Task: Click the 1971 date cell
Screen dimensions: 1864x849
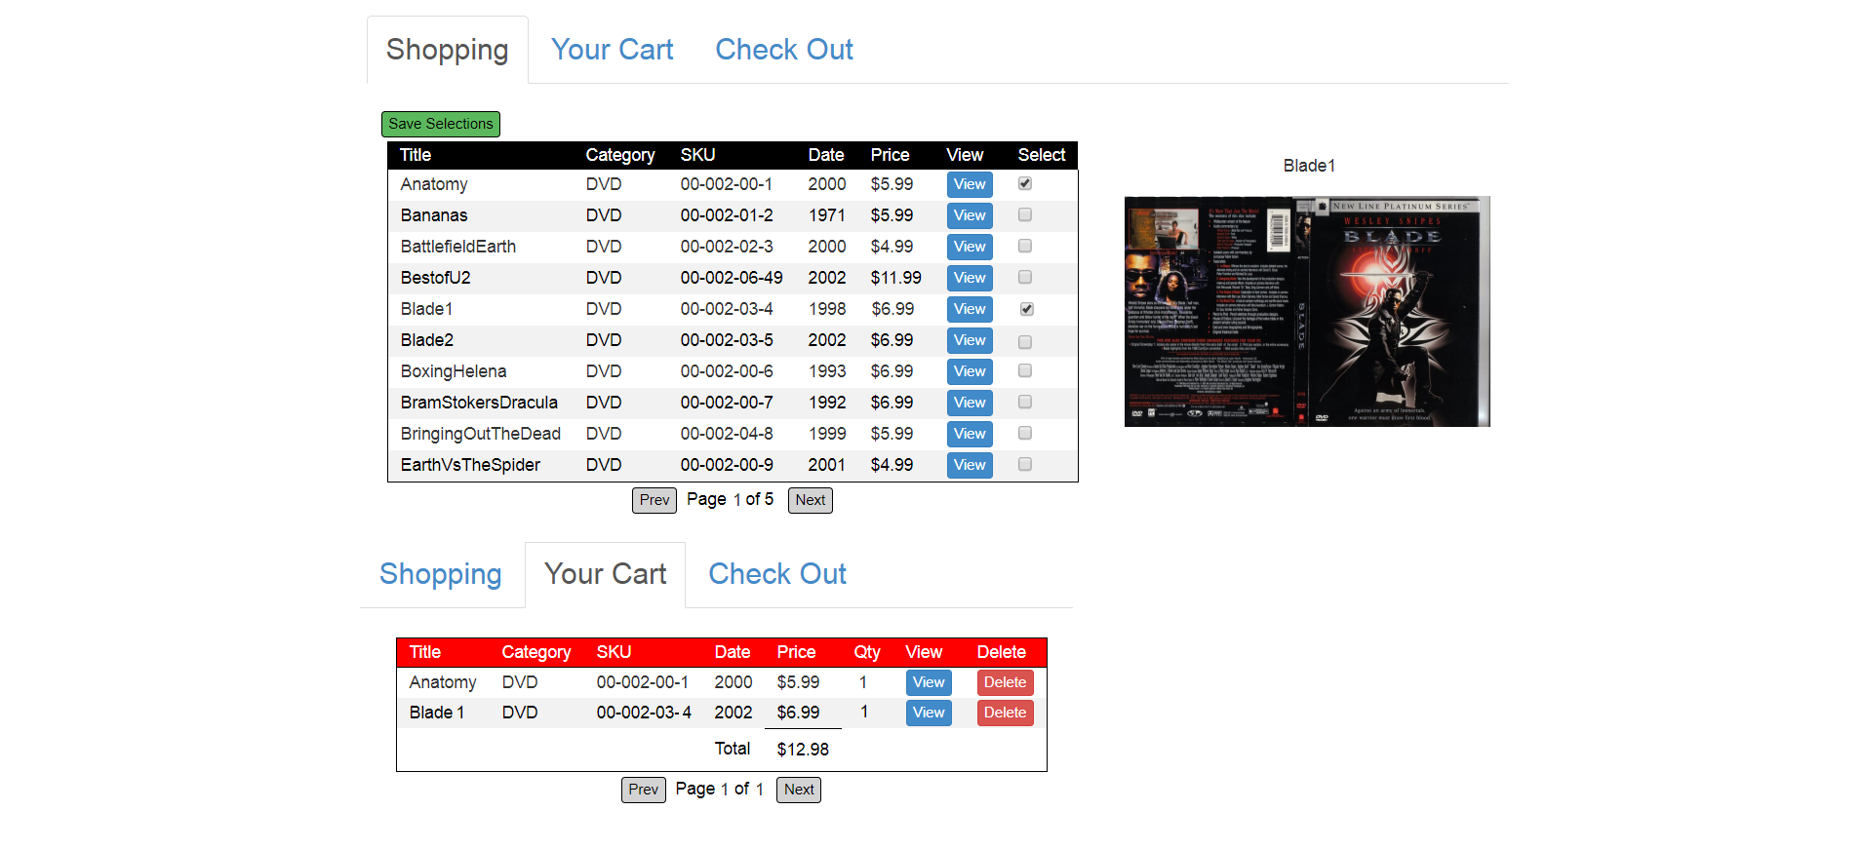Action: click(x=827, y=215)
